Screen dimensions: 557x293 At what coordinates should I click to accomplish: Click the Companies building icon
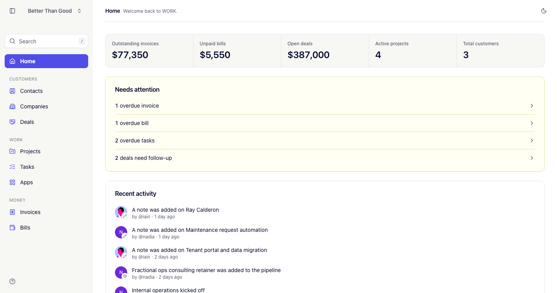pyautogui.click(x=12, y=106)
